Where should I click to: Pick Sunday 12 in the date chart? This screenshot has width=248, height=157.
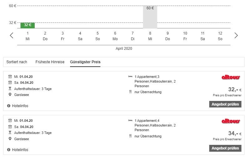pos(220,36)
